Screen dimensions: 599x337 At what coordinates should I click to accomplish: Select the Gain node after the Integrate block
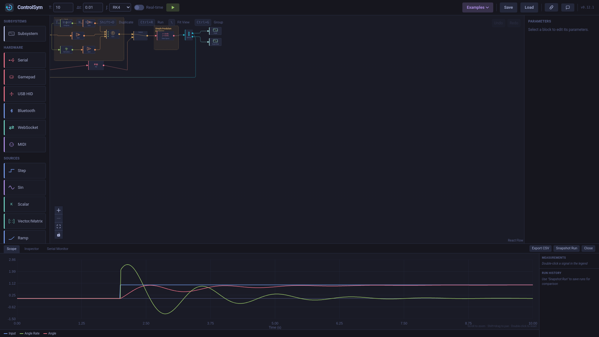[x=89, y=23]
